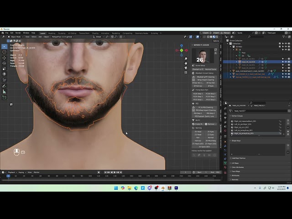Screen dimensions: 292x219
Task: Select the Measure tool
Action: (x=4, y=92)
